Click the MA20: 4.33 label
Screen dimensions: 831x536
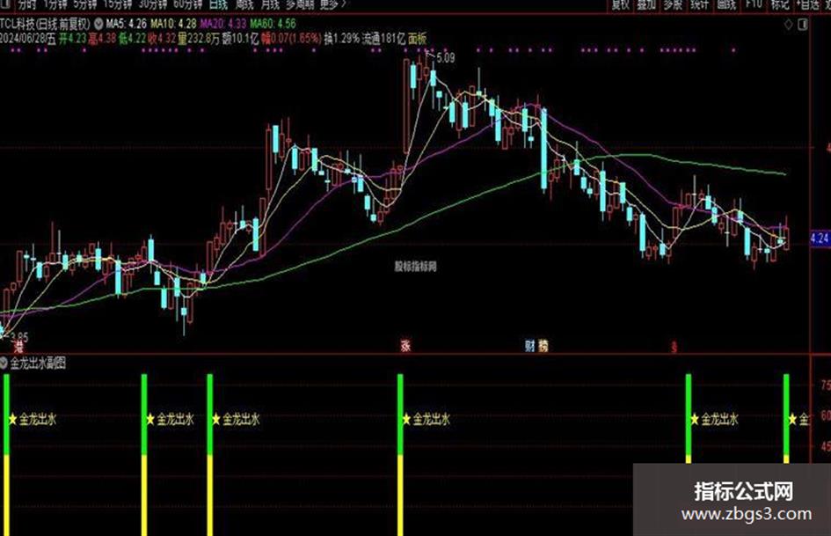coord(223,24)
